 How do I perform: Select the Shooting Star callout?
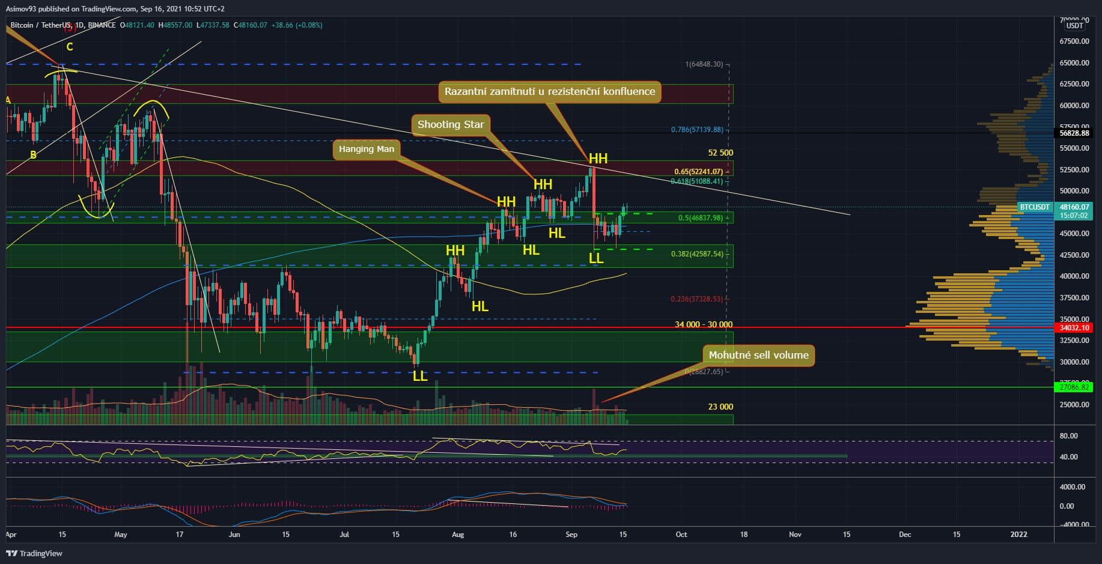[x=451, y=124]
